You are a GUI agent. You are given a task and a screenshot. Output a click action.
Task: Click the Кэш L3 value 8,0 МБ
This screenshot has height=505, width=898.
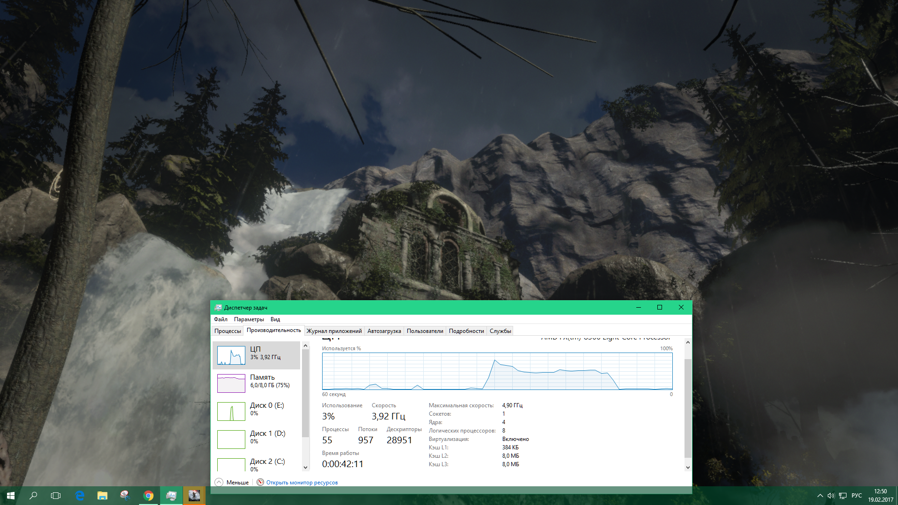pos(510,464)
